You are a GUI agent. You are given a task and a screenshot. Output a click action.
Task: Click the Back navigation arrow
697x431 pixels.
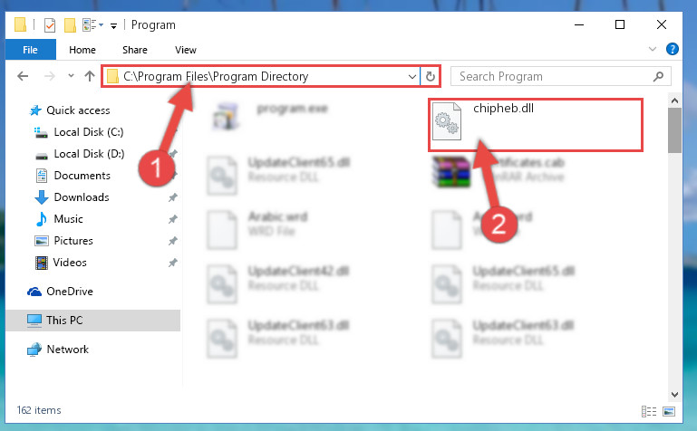(23, 76)
